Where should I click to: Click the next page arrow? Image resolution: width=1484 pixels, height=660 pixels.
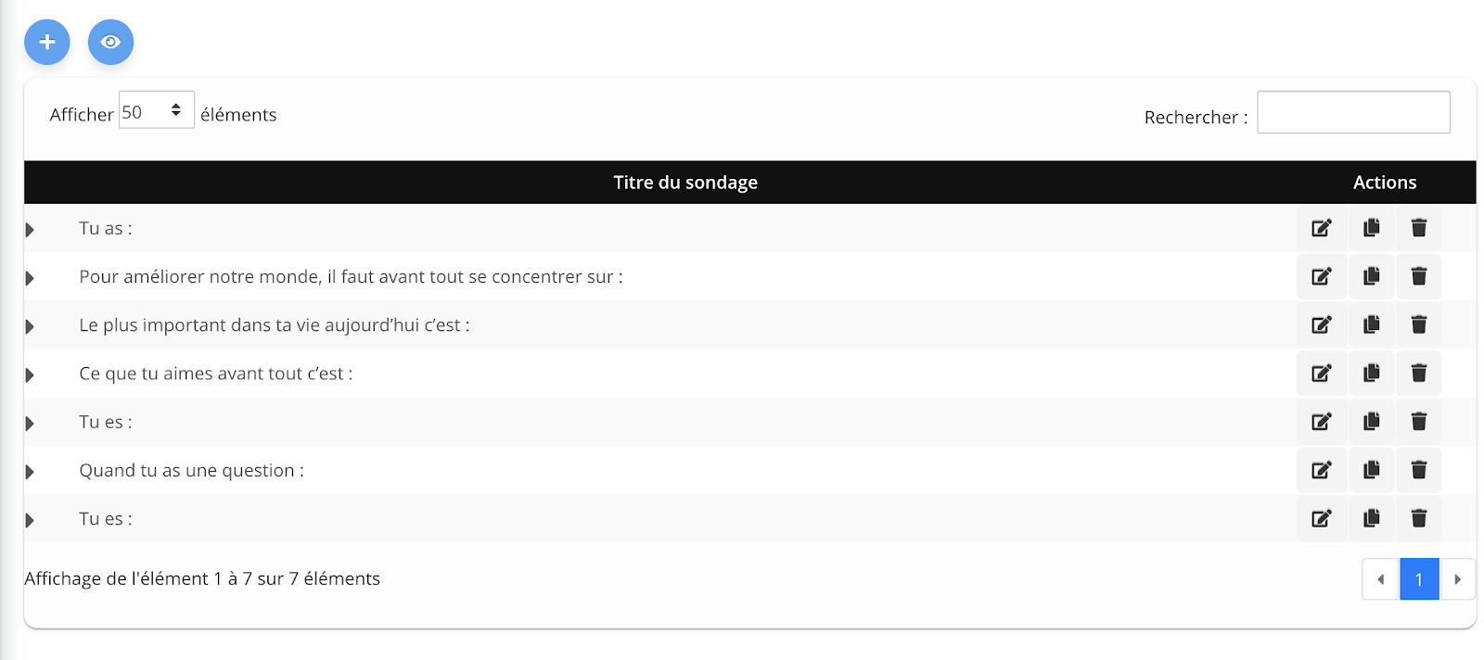pos(1457,579)
